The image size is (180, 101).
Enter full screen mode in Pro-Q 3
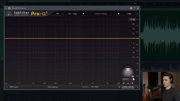click(x=137, y=14)
